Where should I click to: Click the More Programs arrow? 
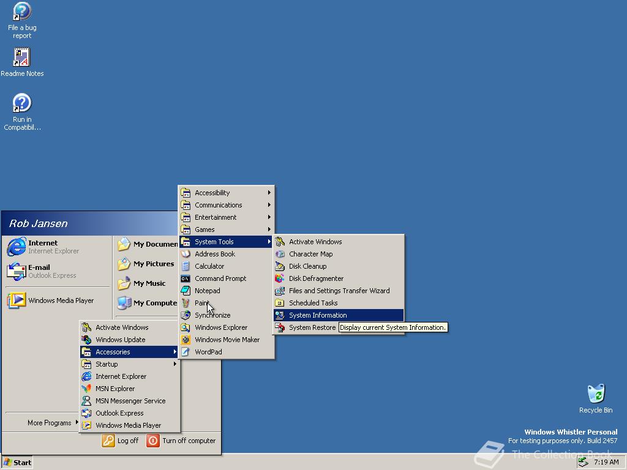(x=77, y=422)
